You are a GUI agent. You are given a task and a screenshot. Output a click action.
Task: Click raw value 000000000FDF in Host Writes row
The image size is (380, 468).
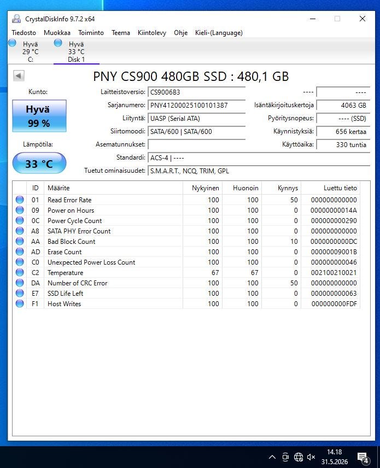(334, 303)
